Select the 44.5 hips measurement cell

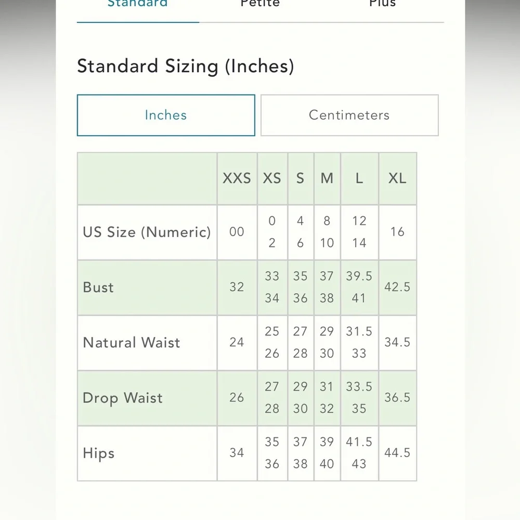pos(397,453)
